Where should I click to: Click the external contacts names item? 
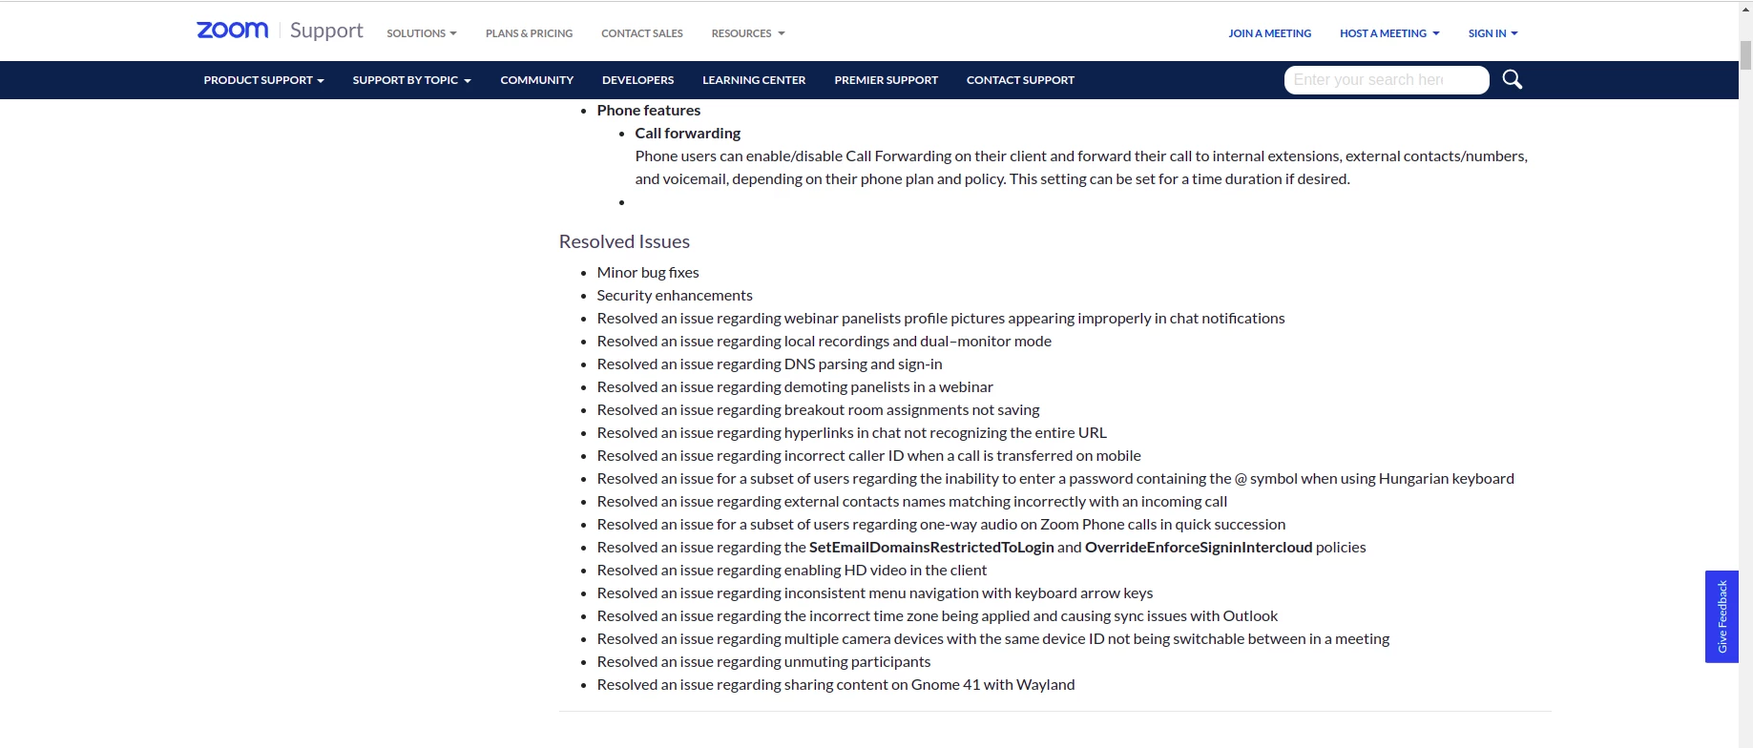[912, 502]
